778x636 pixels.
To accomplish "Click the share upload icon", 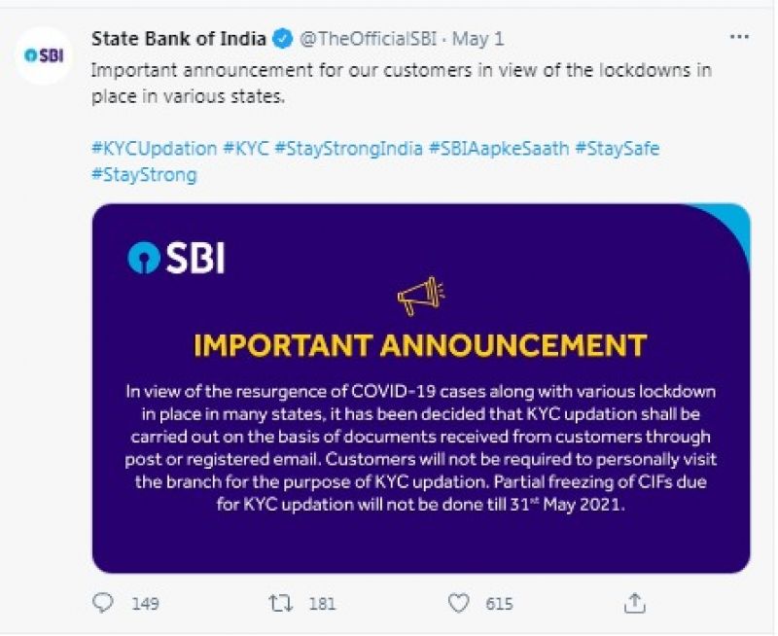I will pos(635,603).
